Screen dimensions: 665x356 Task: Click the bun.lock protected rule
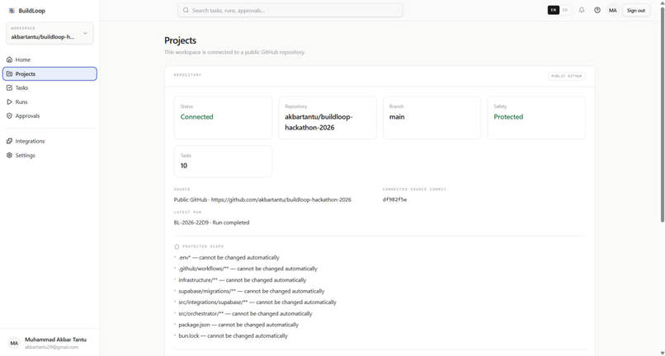coord(233,335)
